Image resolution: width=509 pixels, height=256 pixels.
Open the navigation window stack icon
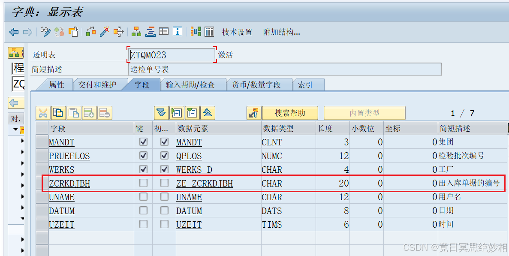click(x=150, y=32)
